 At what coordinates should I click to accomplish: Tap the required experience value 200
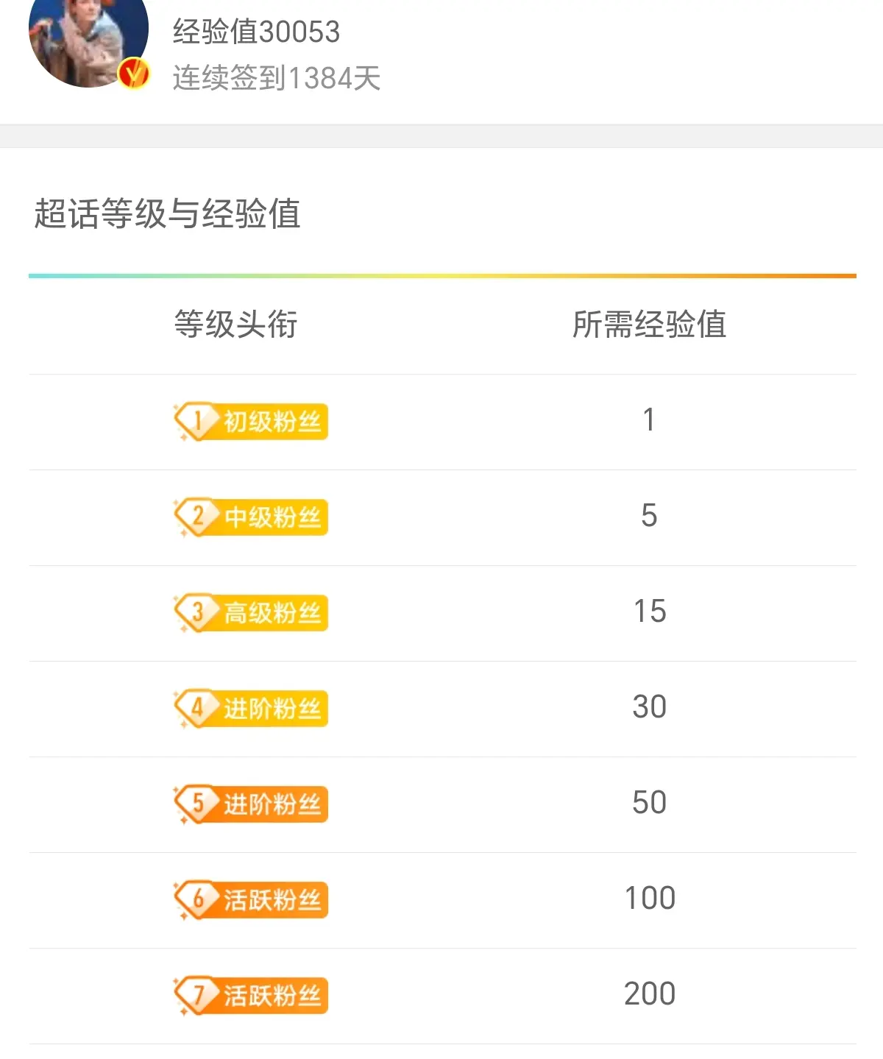(x=649, y=994)
